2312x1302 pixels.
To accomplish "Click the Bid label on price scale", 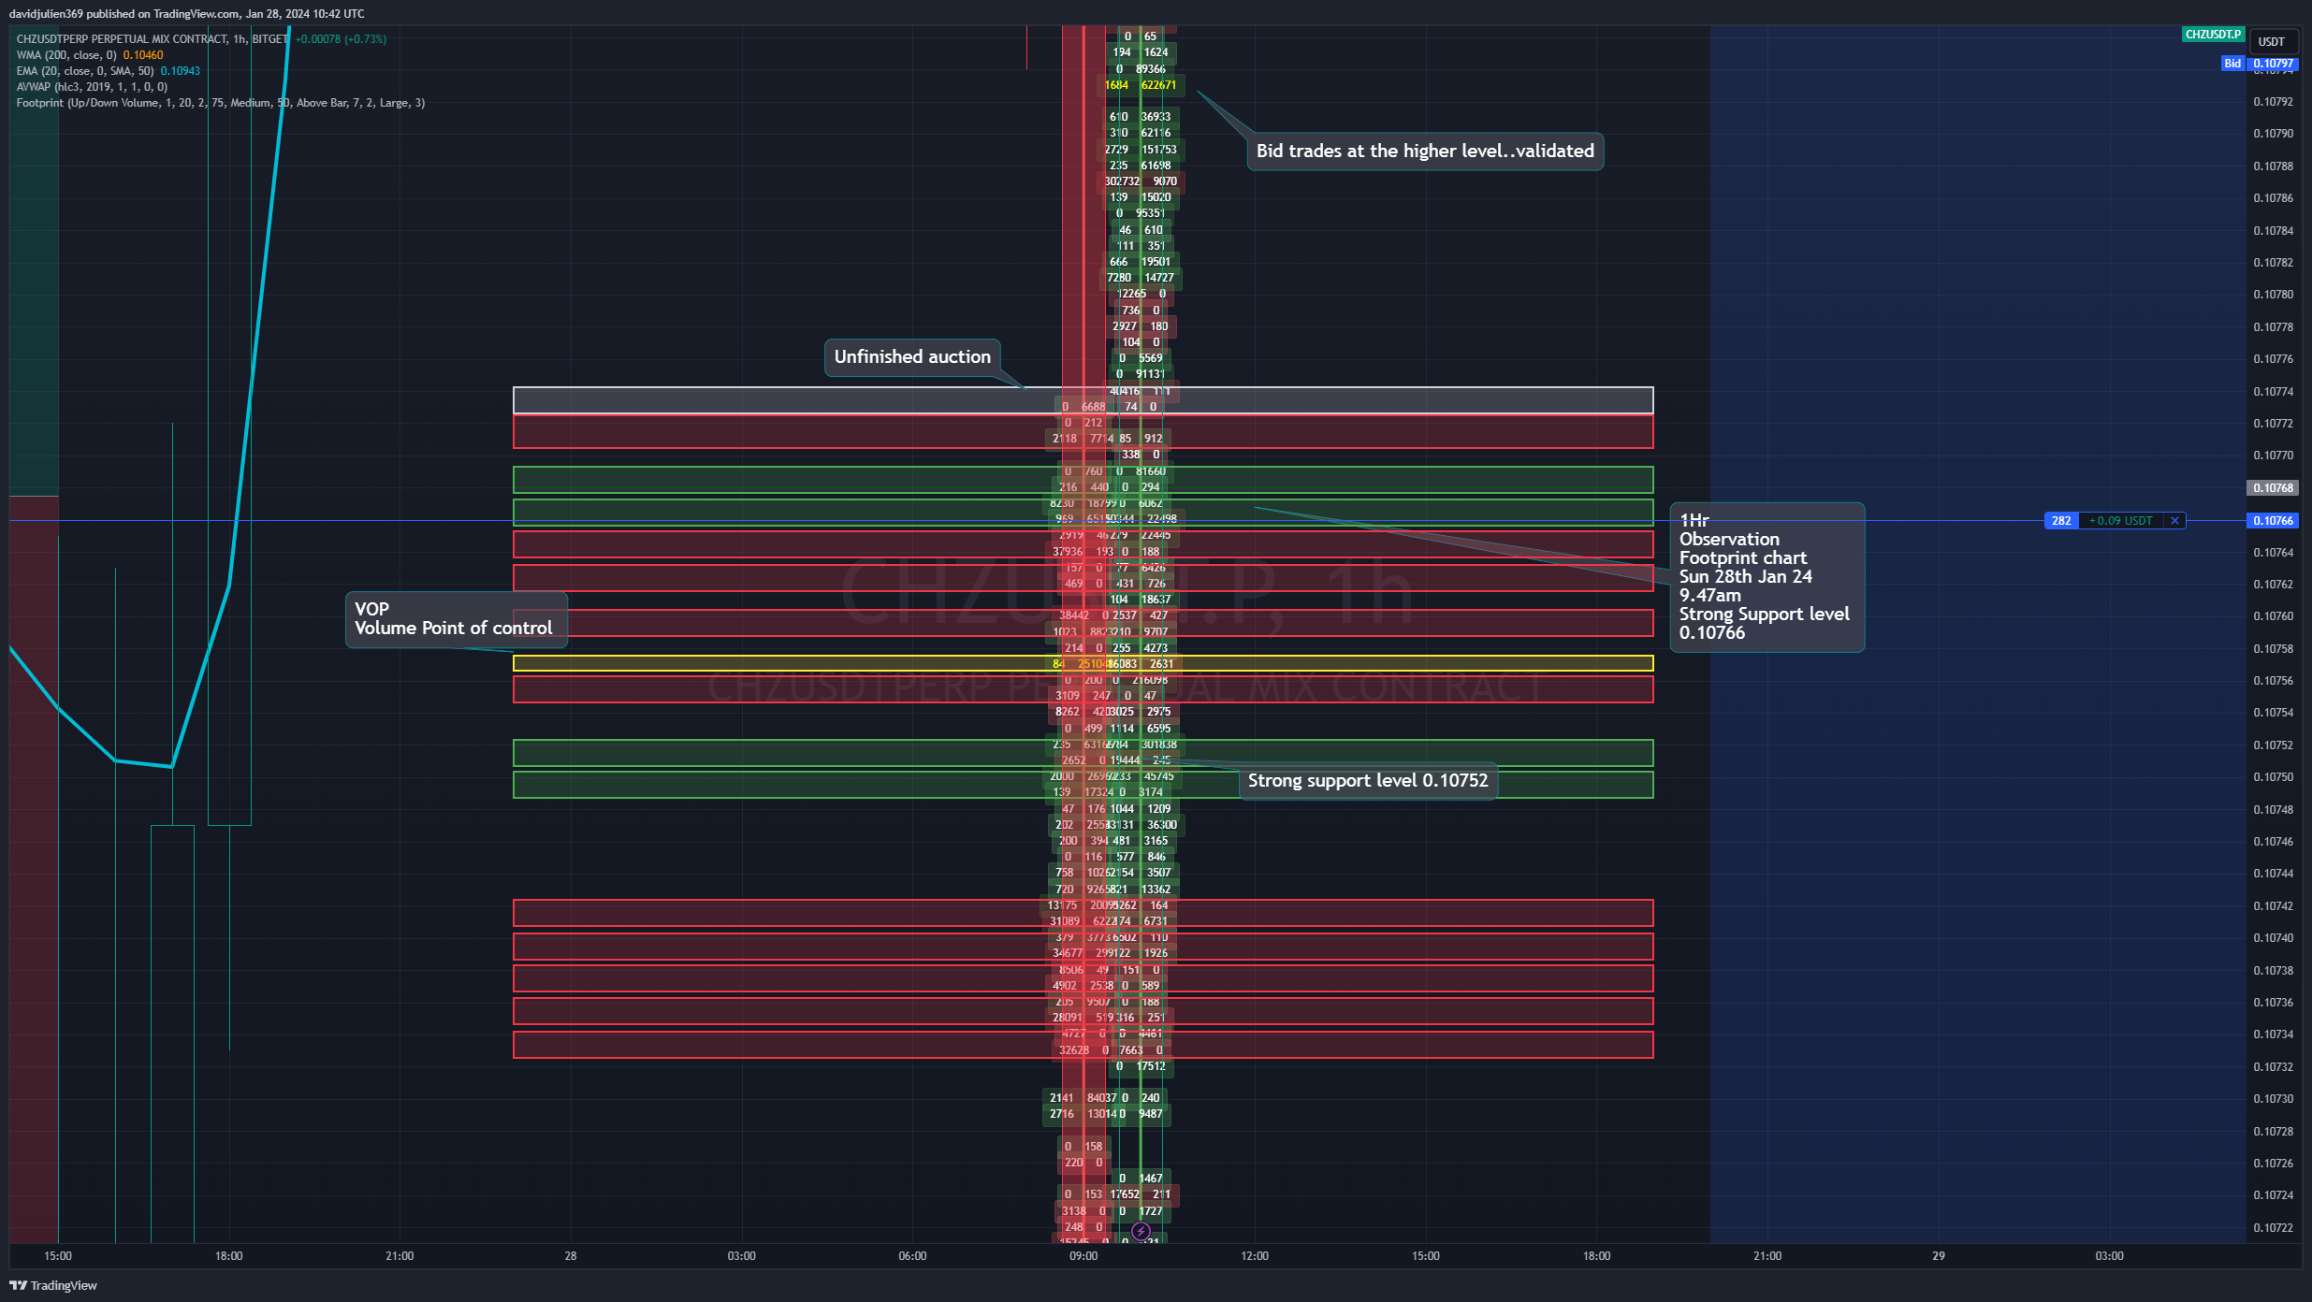I will click(x=2232, y=64).
